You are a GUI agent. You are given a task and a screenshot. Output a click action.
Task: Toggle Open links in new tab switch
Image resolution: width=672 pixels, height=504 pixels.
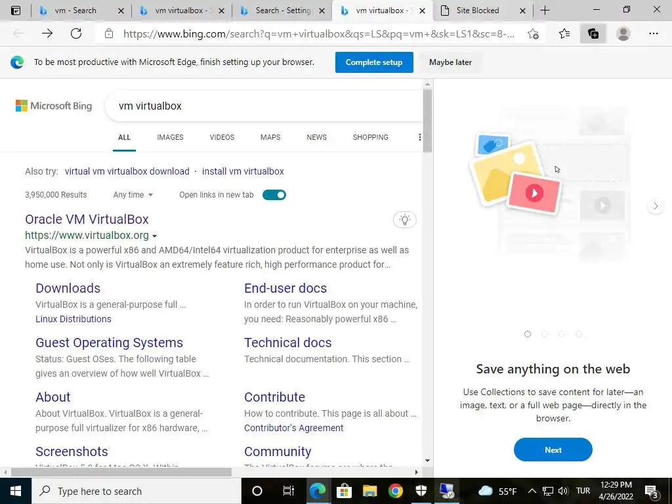[274, 195]
